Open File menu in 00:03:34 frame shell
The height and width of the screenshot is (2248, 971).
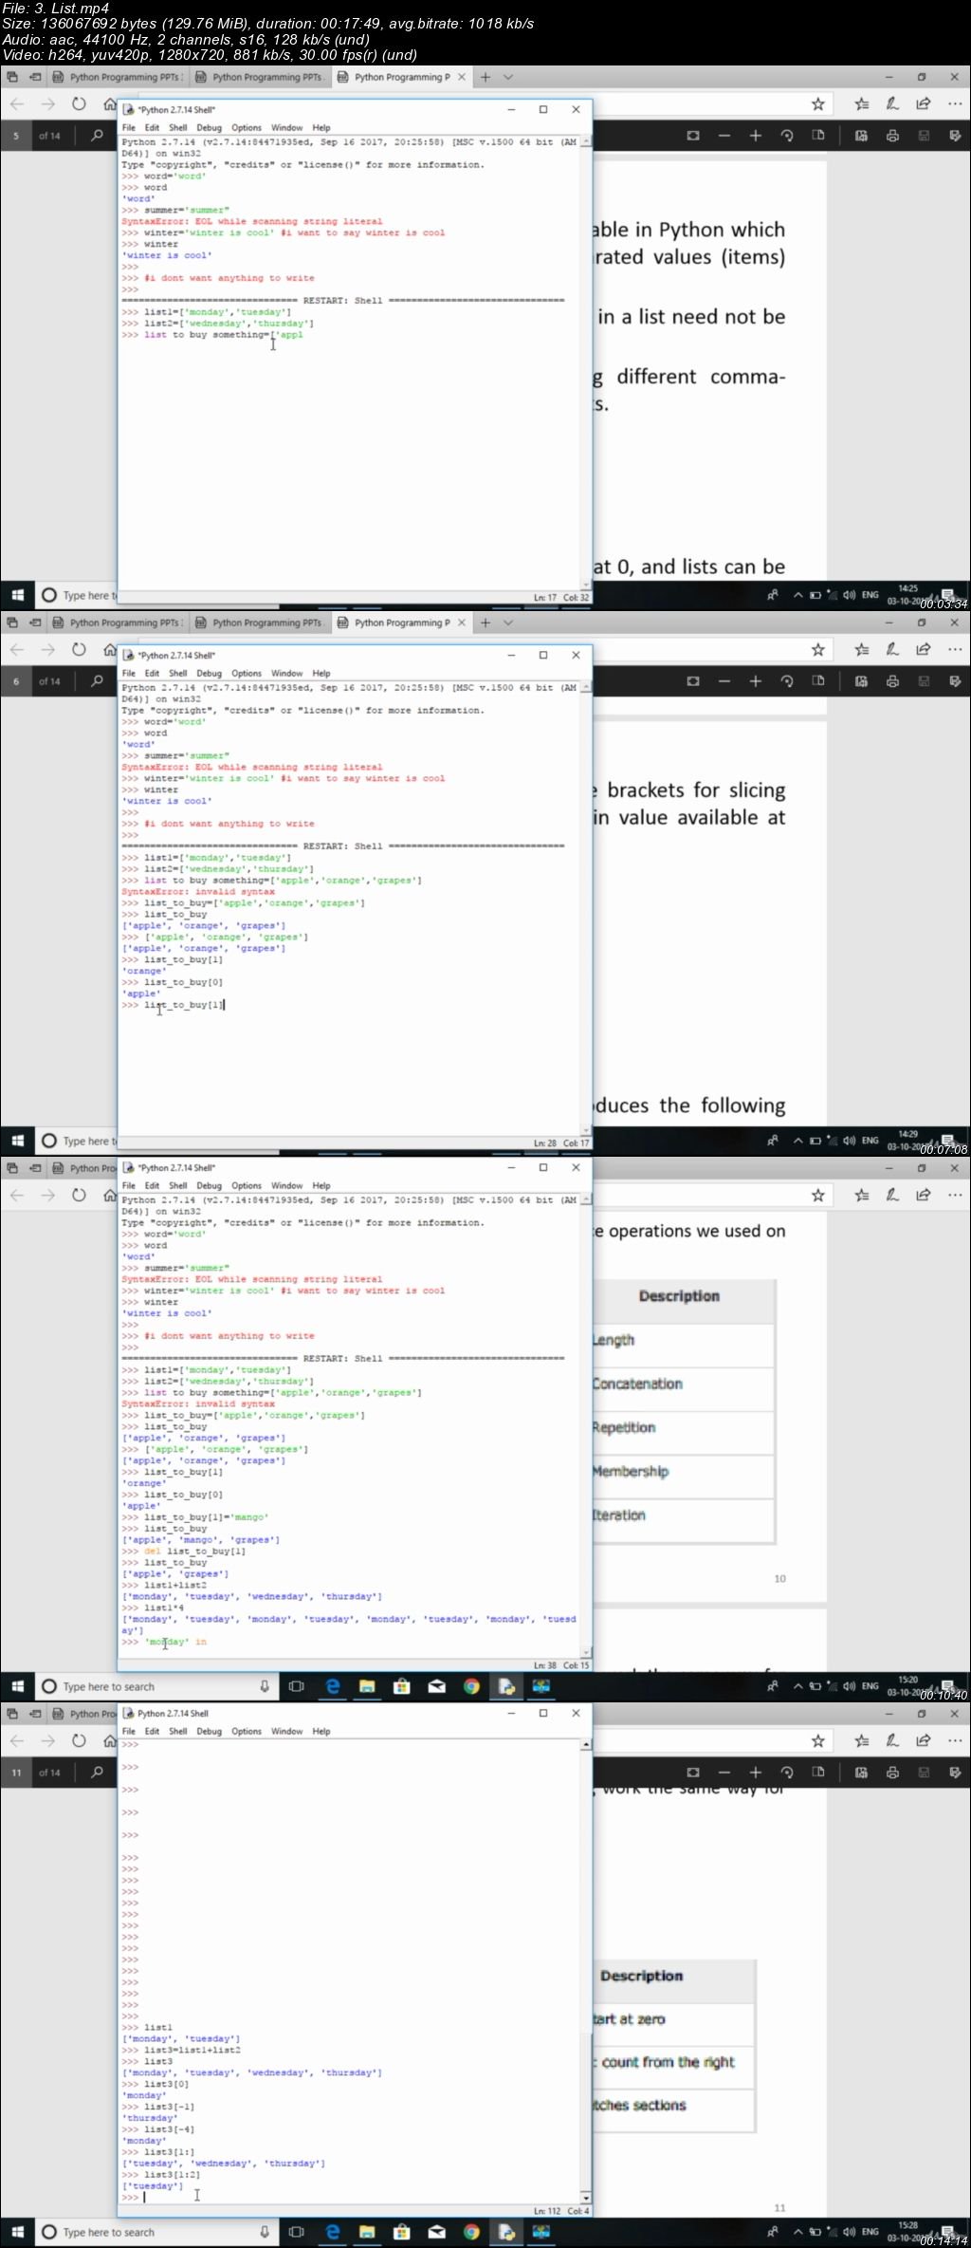[x=128, y=128]
